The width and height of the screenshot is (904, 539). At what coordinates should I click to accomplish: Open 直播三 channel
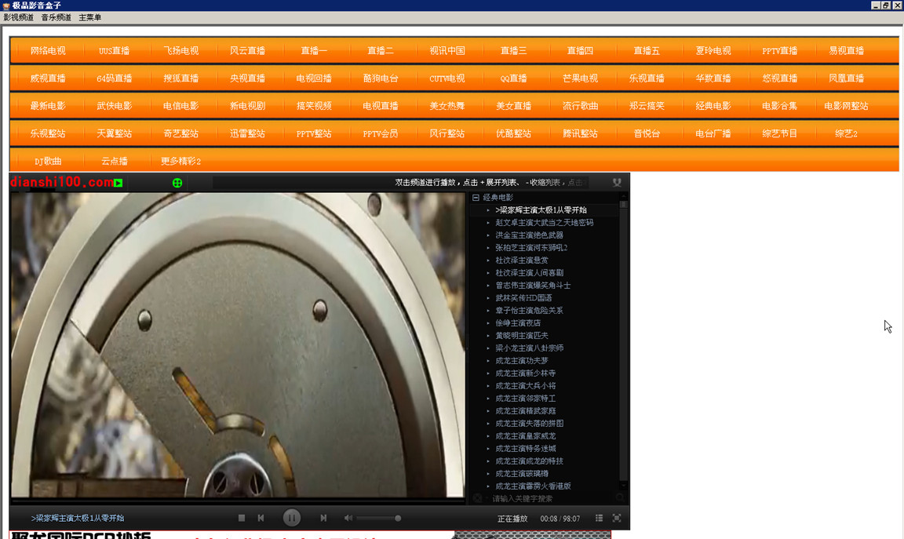(x=514, y=51)
